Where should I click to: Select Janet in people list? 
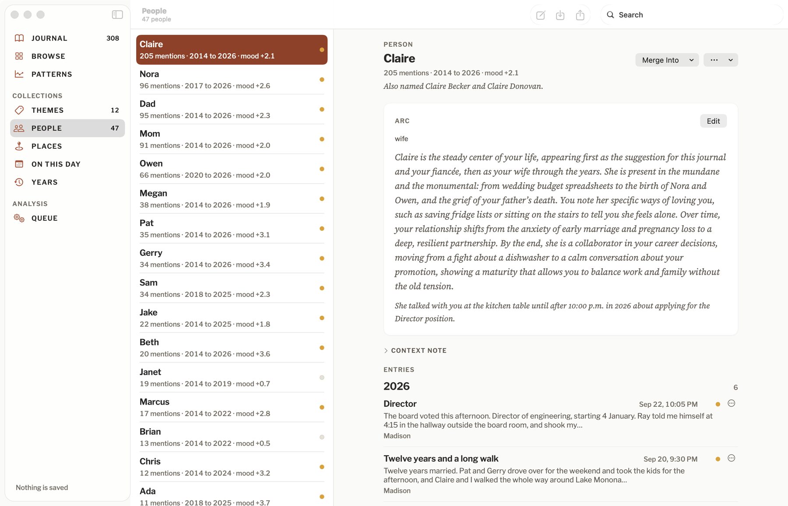[x=232, y=377]
